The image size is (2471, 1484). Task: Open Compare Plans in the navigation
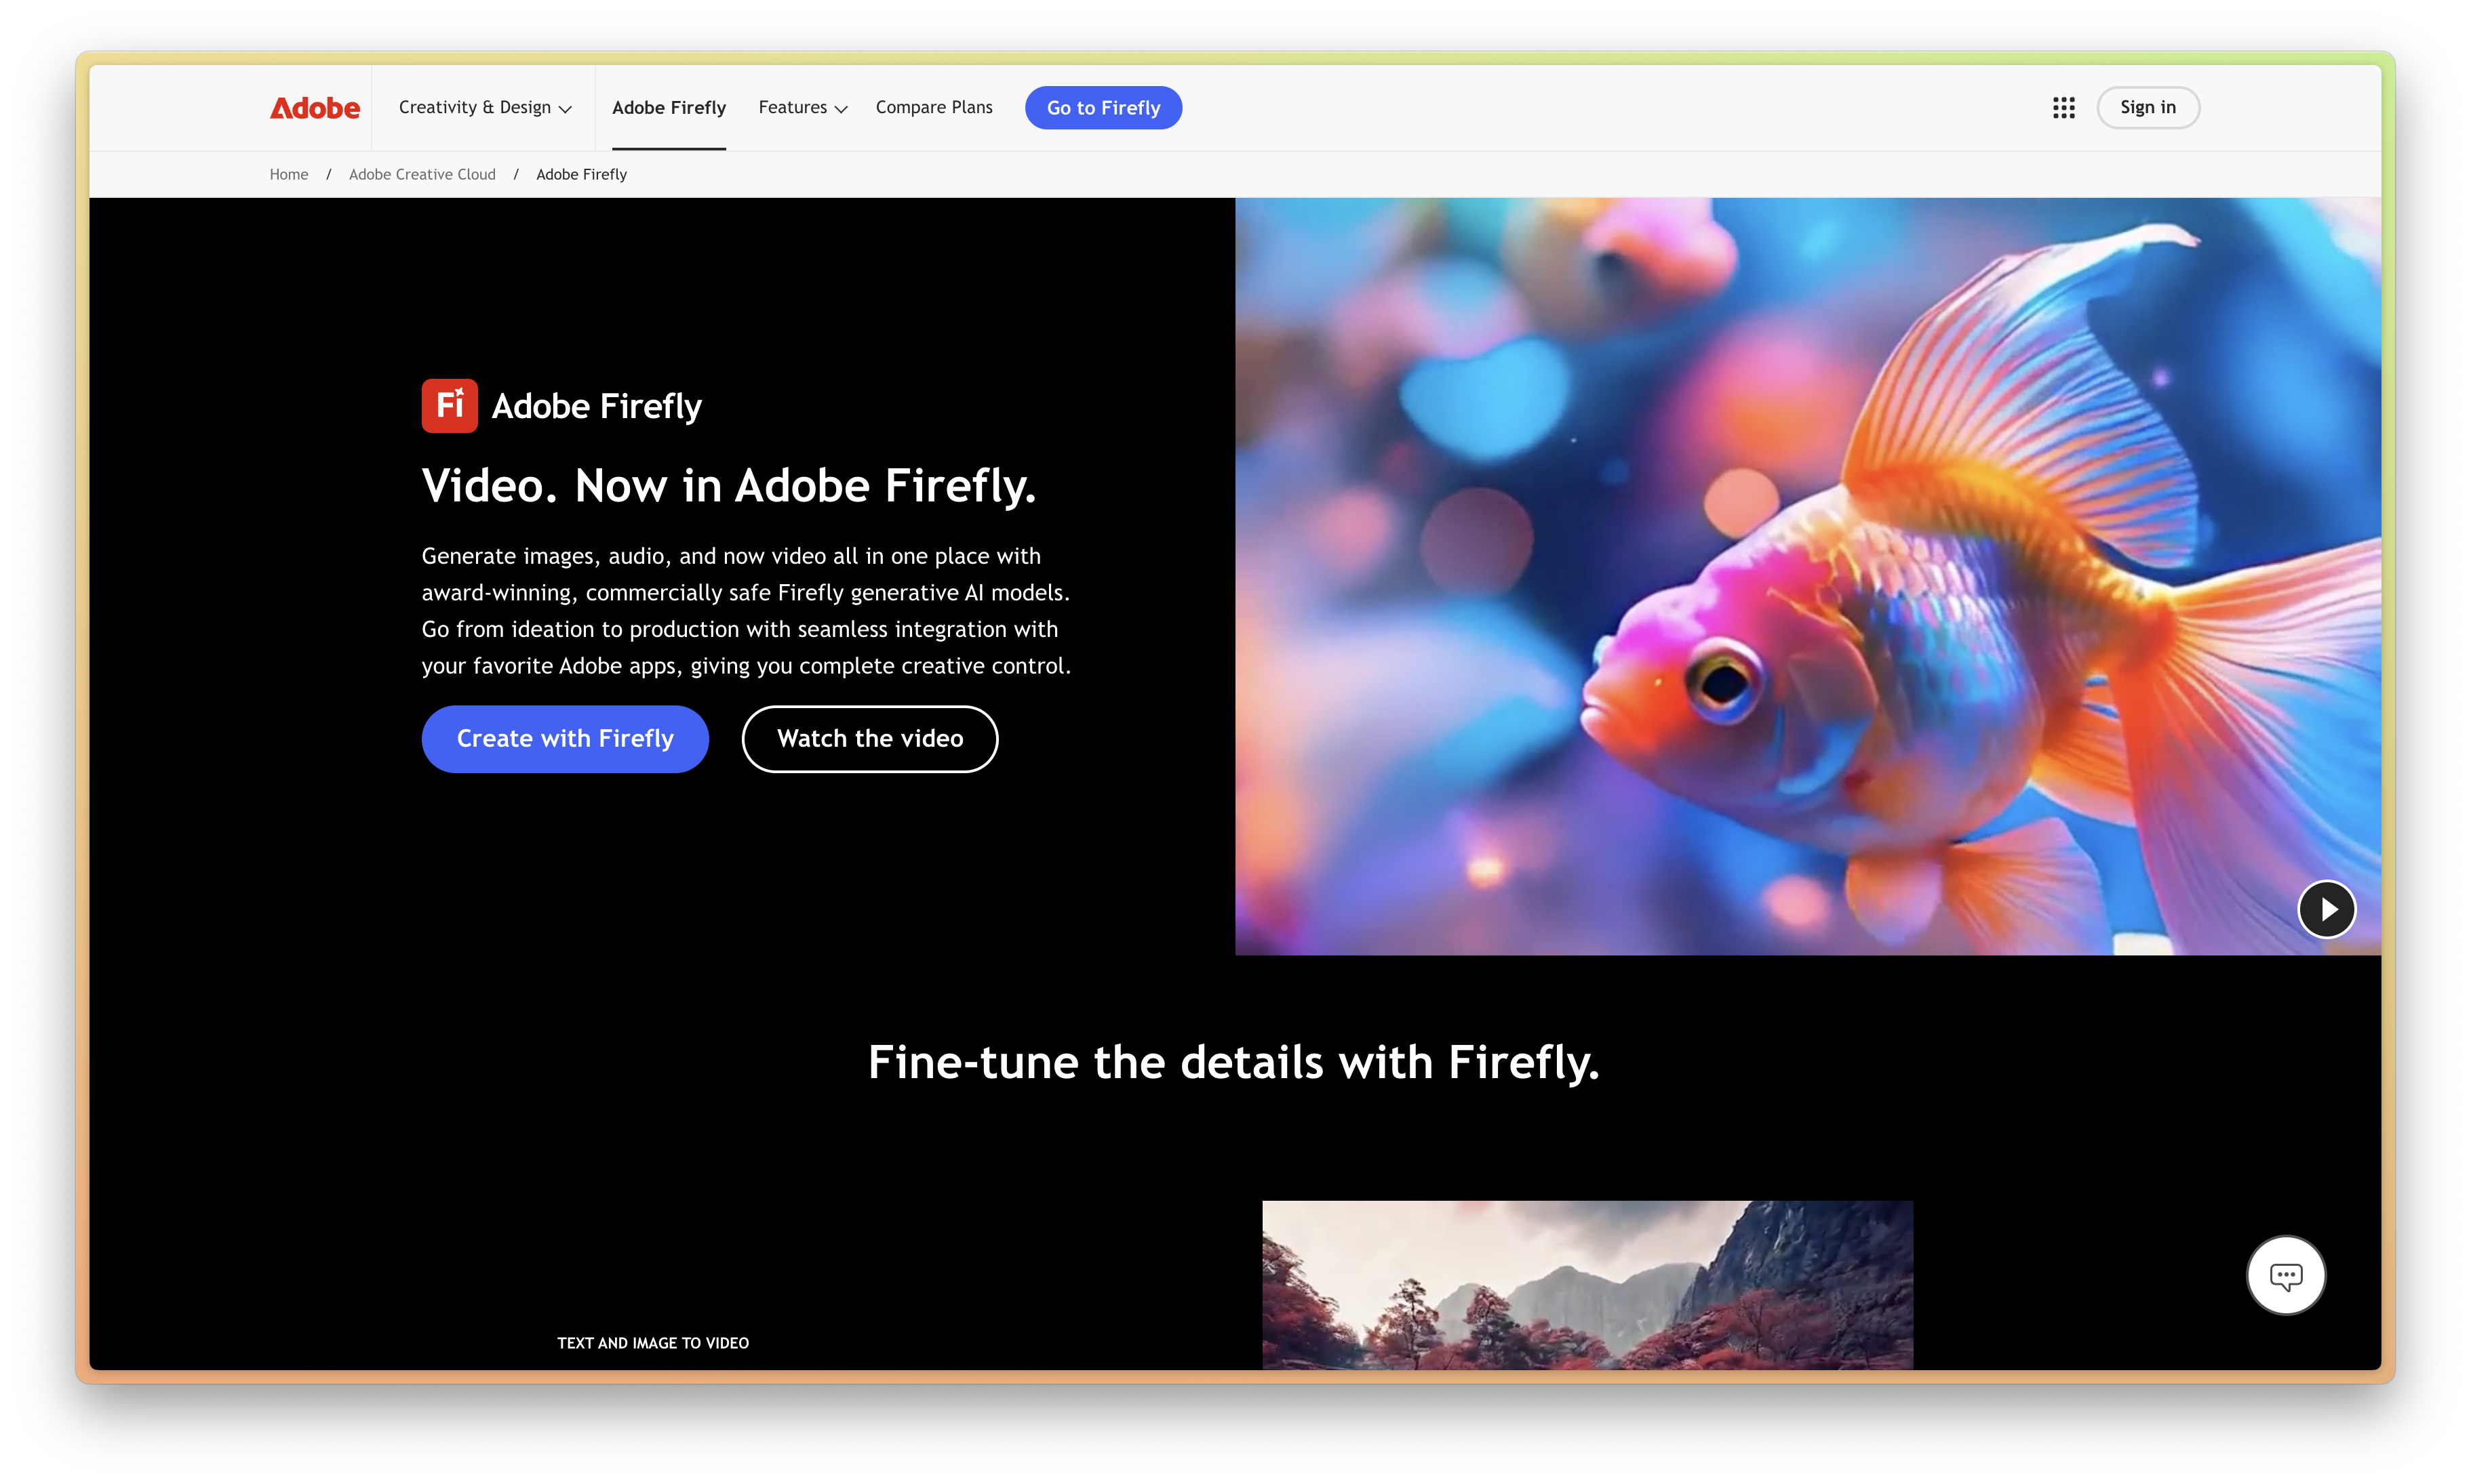pyautogui.click(x=933, y=107)
